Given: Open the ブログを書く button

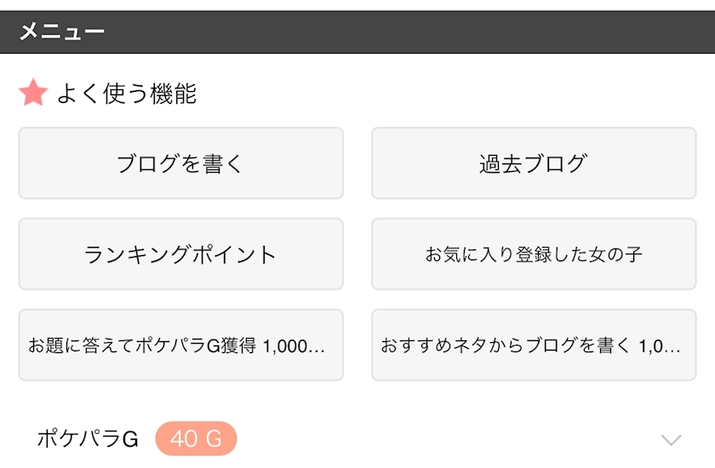Looking at the screenshot, I should point(180,163).
